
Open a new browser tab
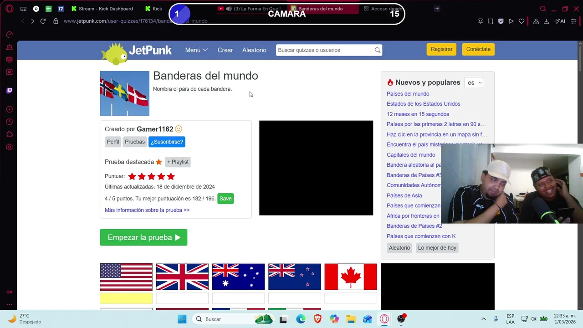437,9
